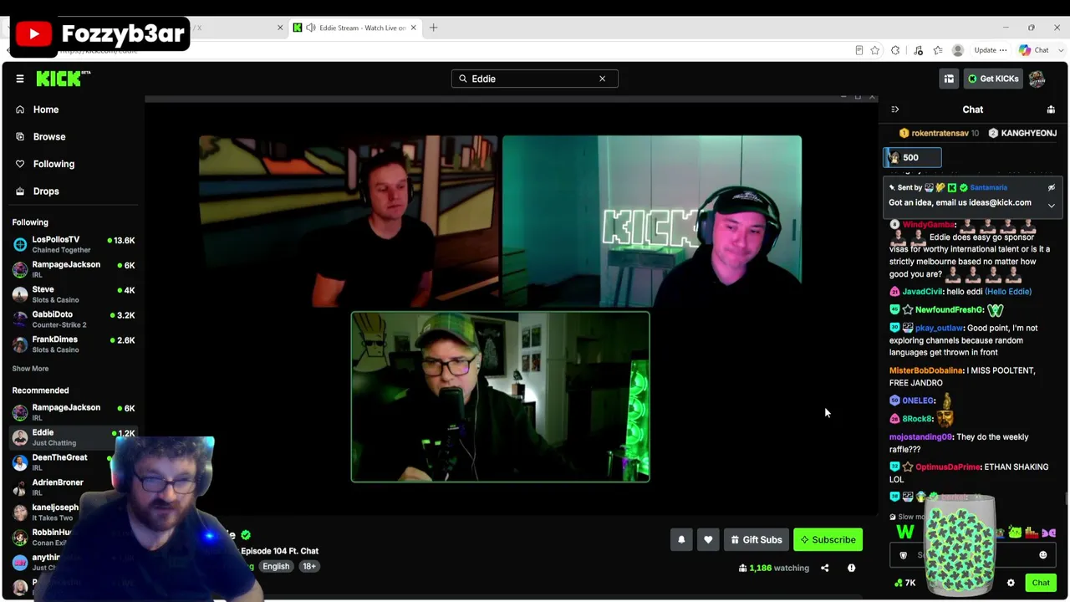Viewport: 1070px width, 602px height.
Task: Open MisterBobDobalina's chat username
Action: pyautogui.click(x=926, y=370)
